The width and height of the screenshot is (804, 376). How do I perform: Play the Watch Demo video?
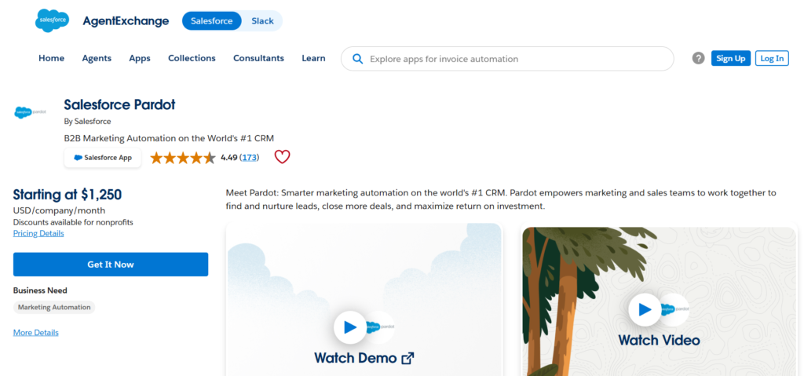349,327
